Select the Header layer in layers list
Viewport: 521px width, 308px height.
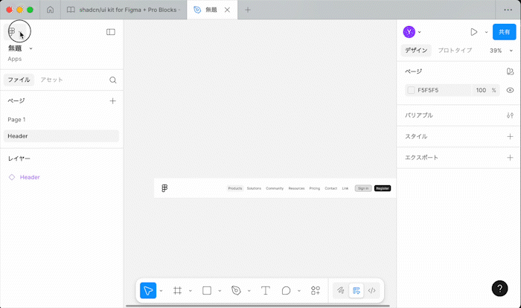click(x=30, y=177)
